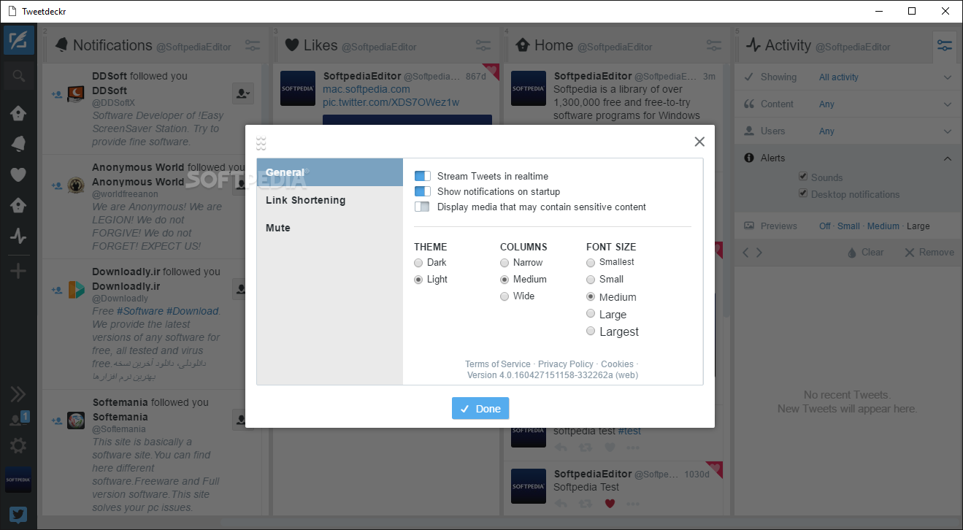Open Likes column settings slider icon

(x=483, y=45)
